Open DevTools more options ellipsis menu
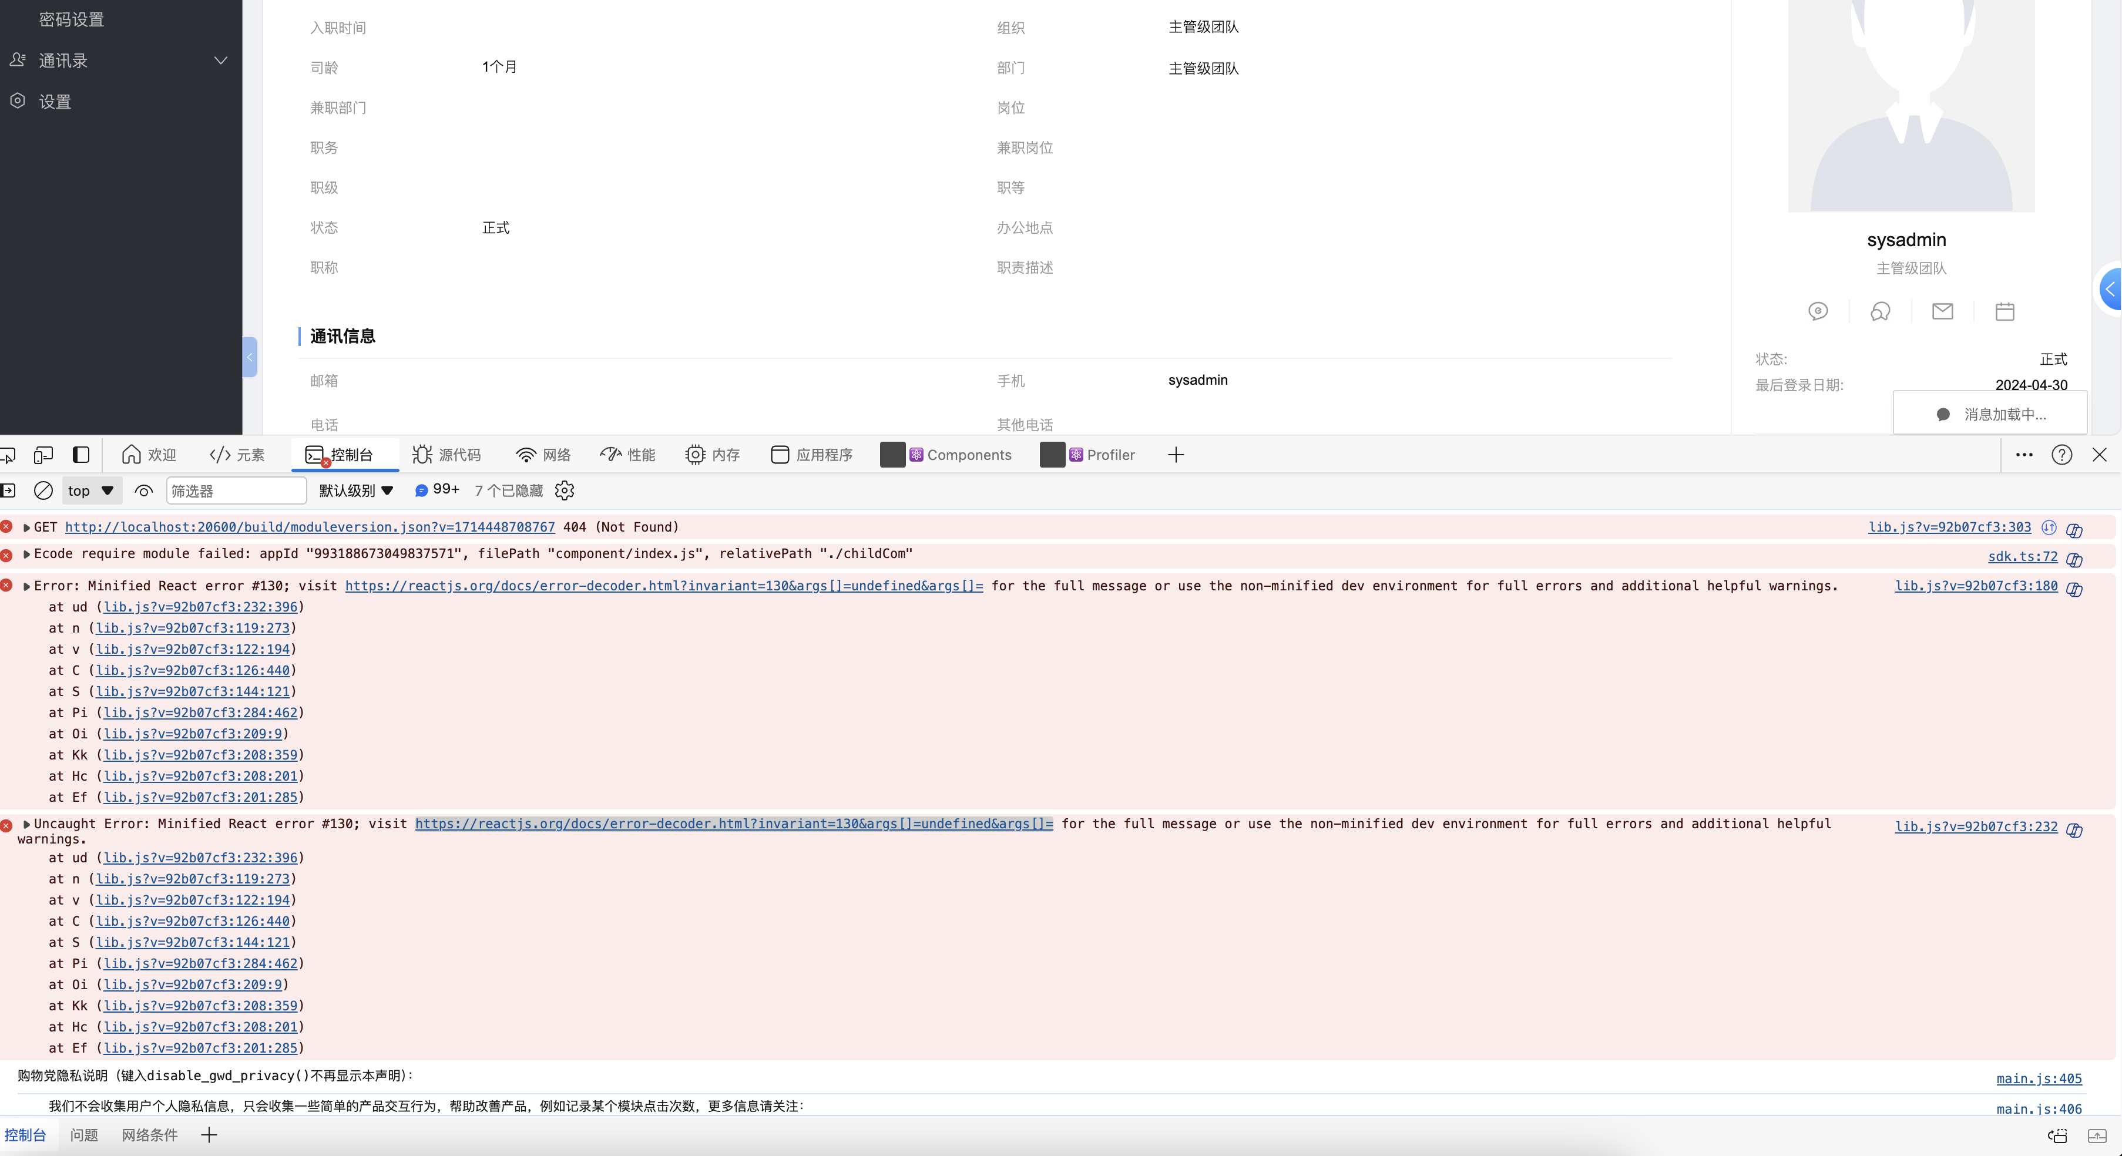This screenshot has height=1156, width=2122. pos(2024,455)
